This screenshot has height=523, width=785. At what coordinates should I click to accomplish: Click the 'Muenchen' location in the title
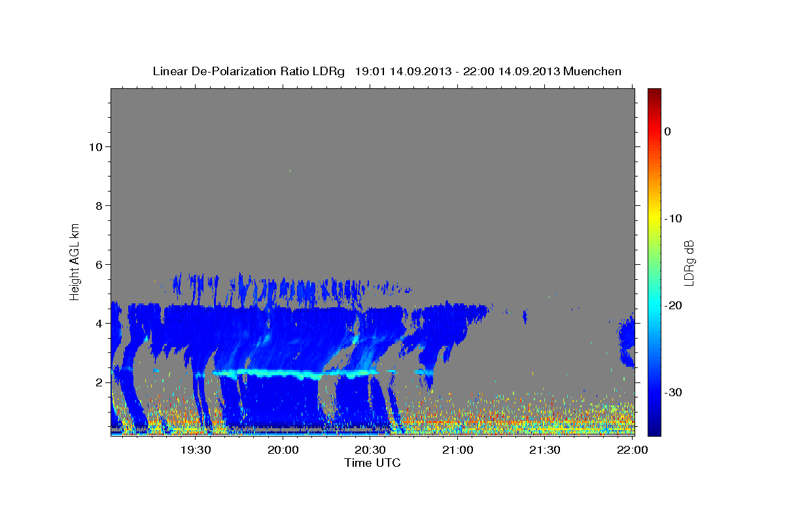coord(593,71)
